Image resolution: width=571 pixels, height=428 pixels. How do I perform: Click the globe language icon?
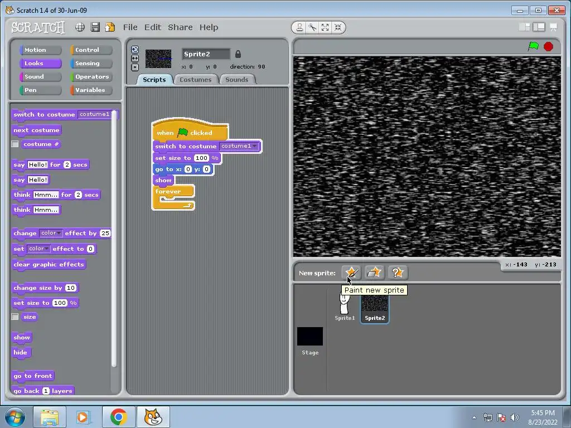point(80,27)
